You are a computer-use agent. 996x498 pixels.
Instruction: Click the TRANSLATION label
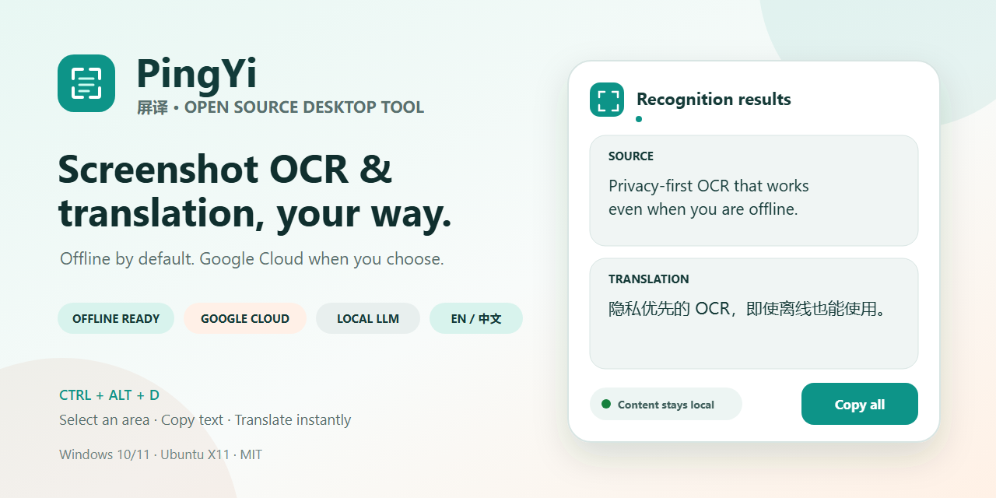coord(649,279)
